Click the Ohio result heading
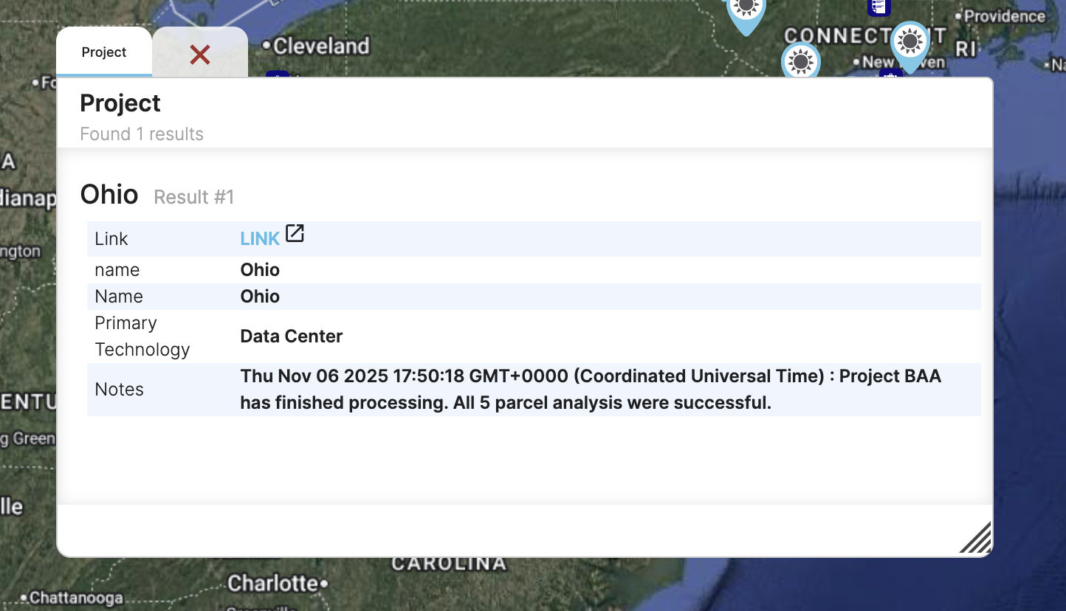 click(x=109, y=194)
